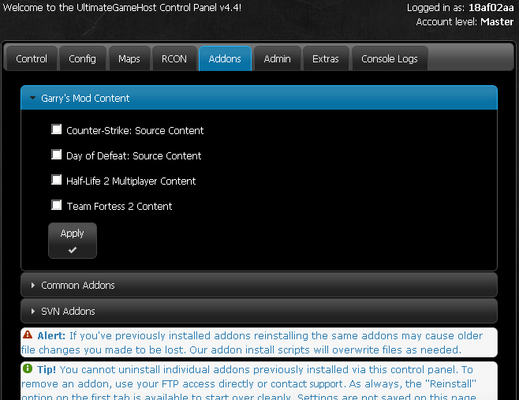Switch to the Control tab
Screen dimensions: 519x400
[x=32, y=58]
